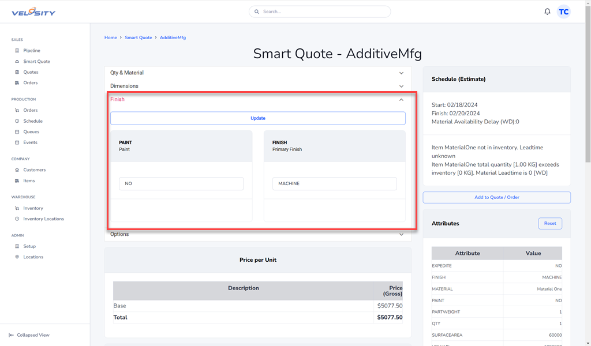Click the Customers home icon in the sidebar
The image size is (591, 346).
pyautogui.click(x=17, y=170)
